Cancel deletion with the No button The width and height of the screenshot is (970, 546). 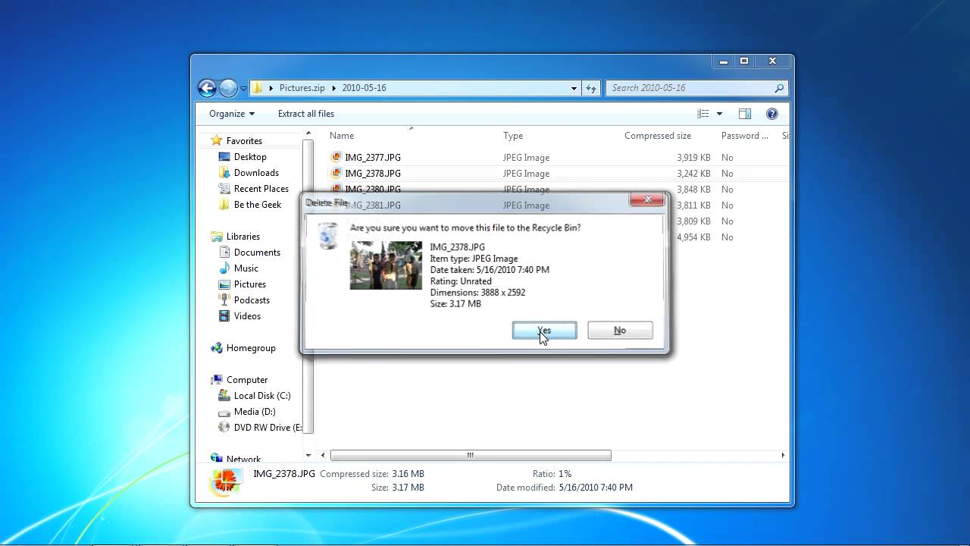[x=620, y=331]
